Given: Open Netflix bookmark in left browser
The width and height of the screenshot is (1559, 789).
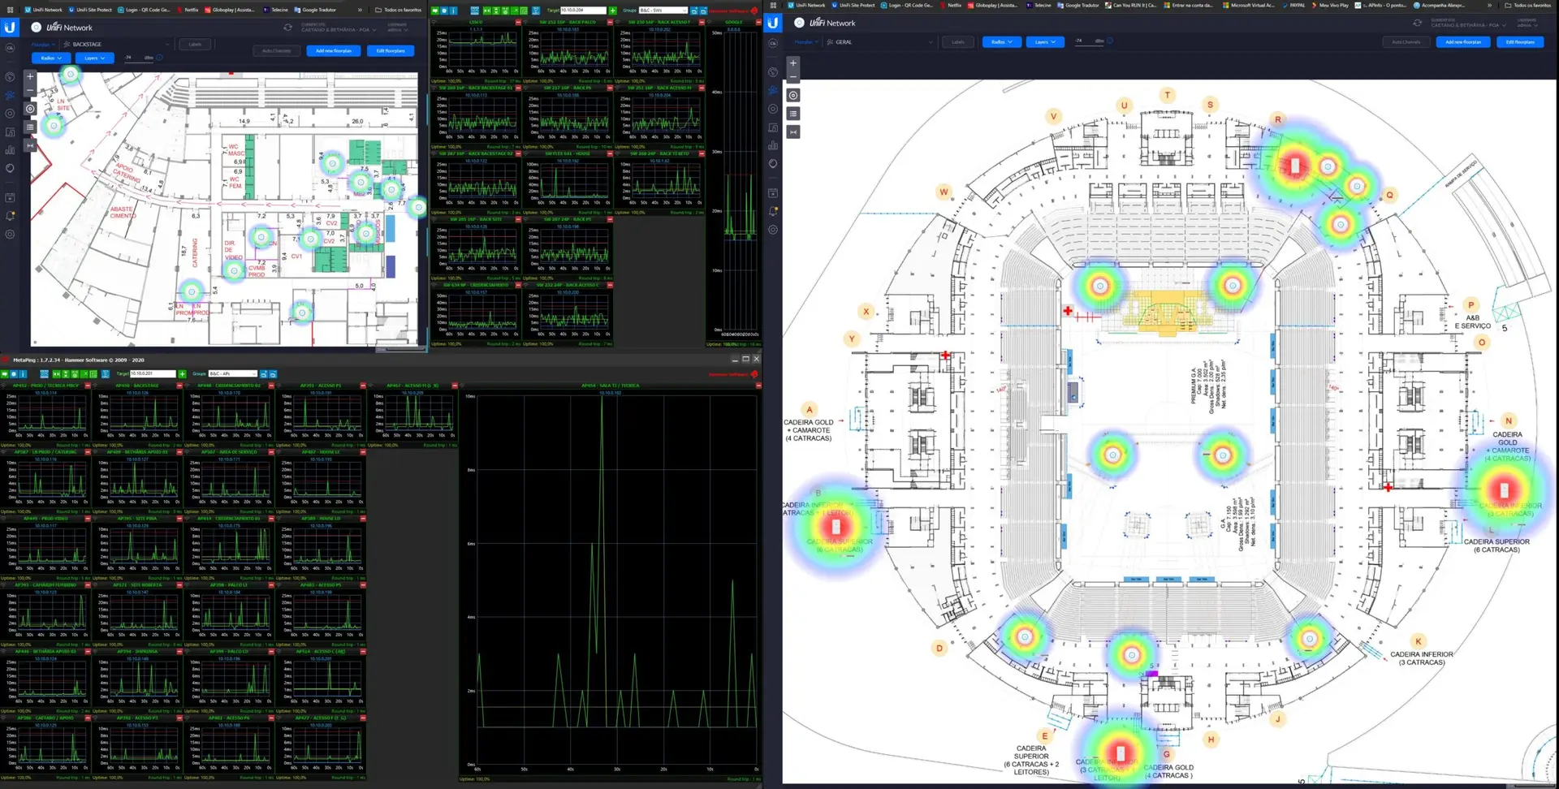Looking at the screenshot, I should (x=188, y=10).
